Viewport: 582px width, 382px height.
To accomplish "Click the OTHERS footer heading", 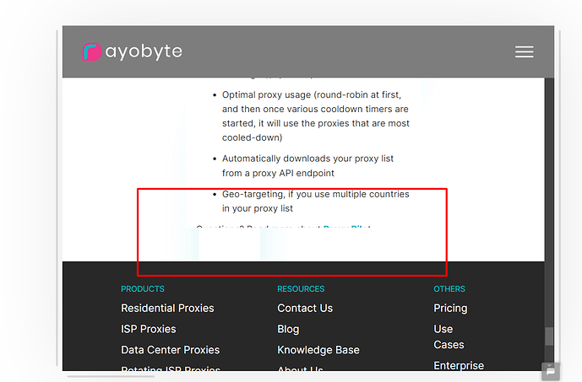I will point(449,289).
